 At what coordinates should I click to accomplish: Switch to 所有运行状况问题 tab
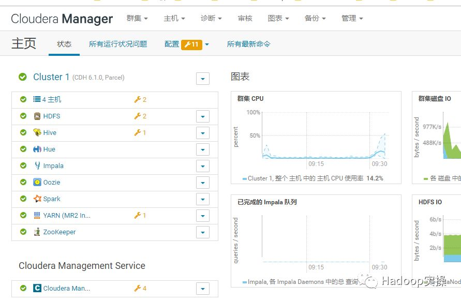tap(118, 44)
